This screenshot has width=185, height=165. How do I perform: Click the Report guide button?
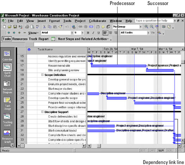pyautogui.click(x=43, y=39)
